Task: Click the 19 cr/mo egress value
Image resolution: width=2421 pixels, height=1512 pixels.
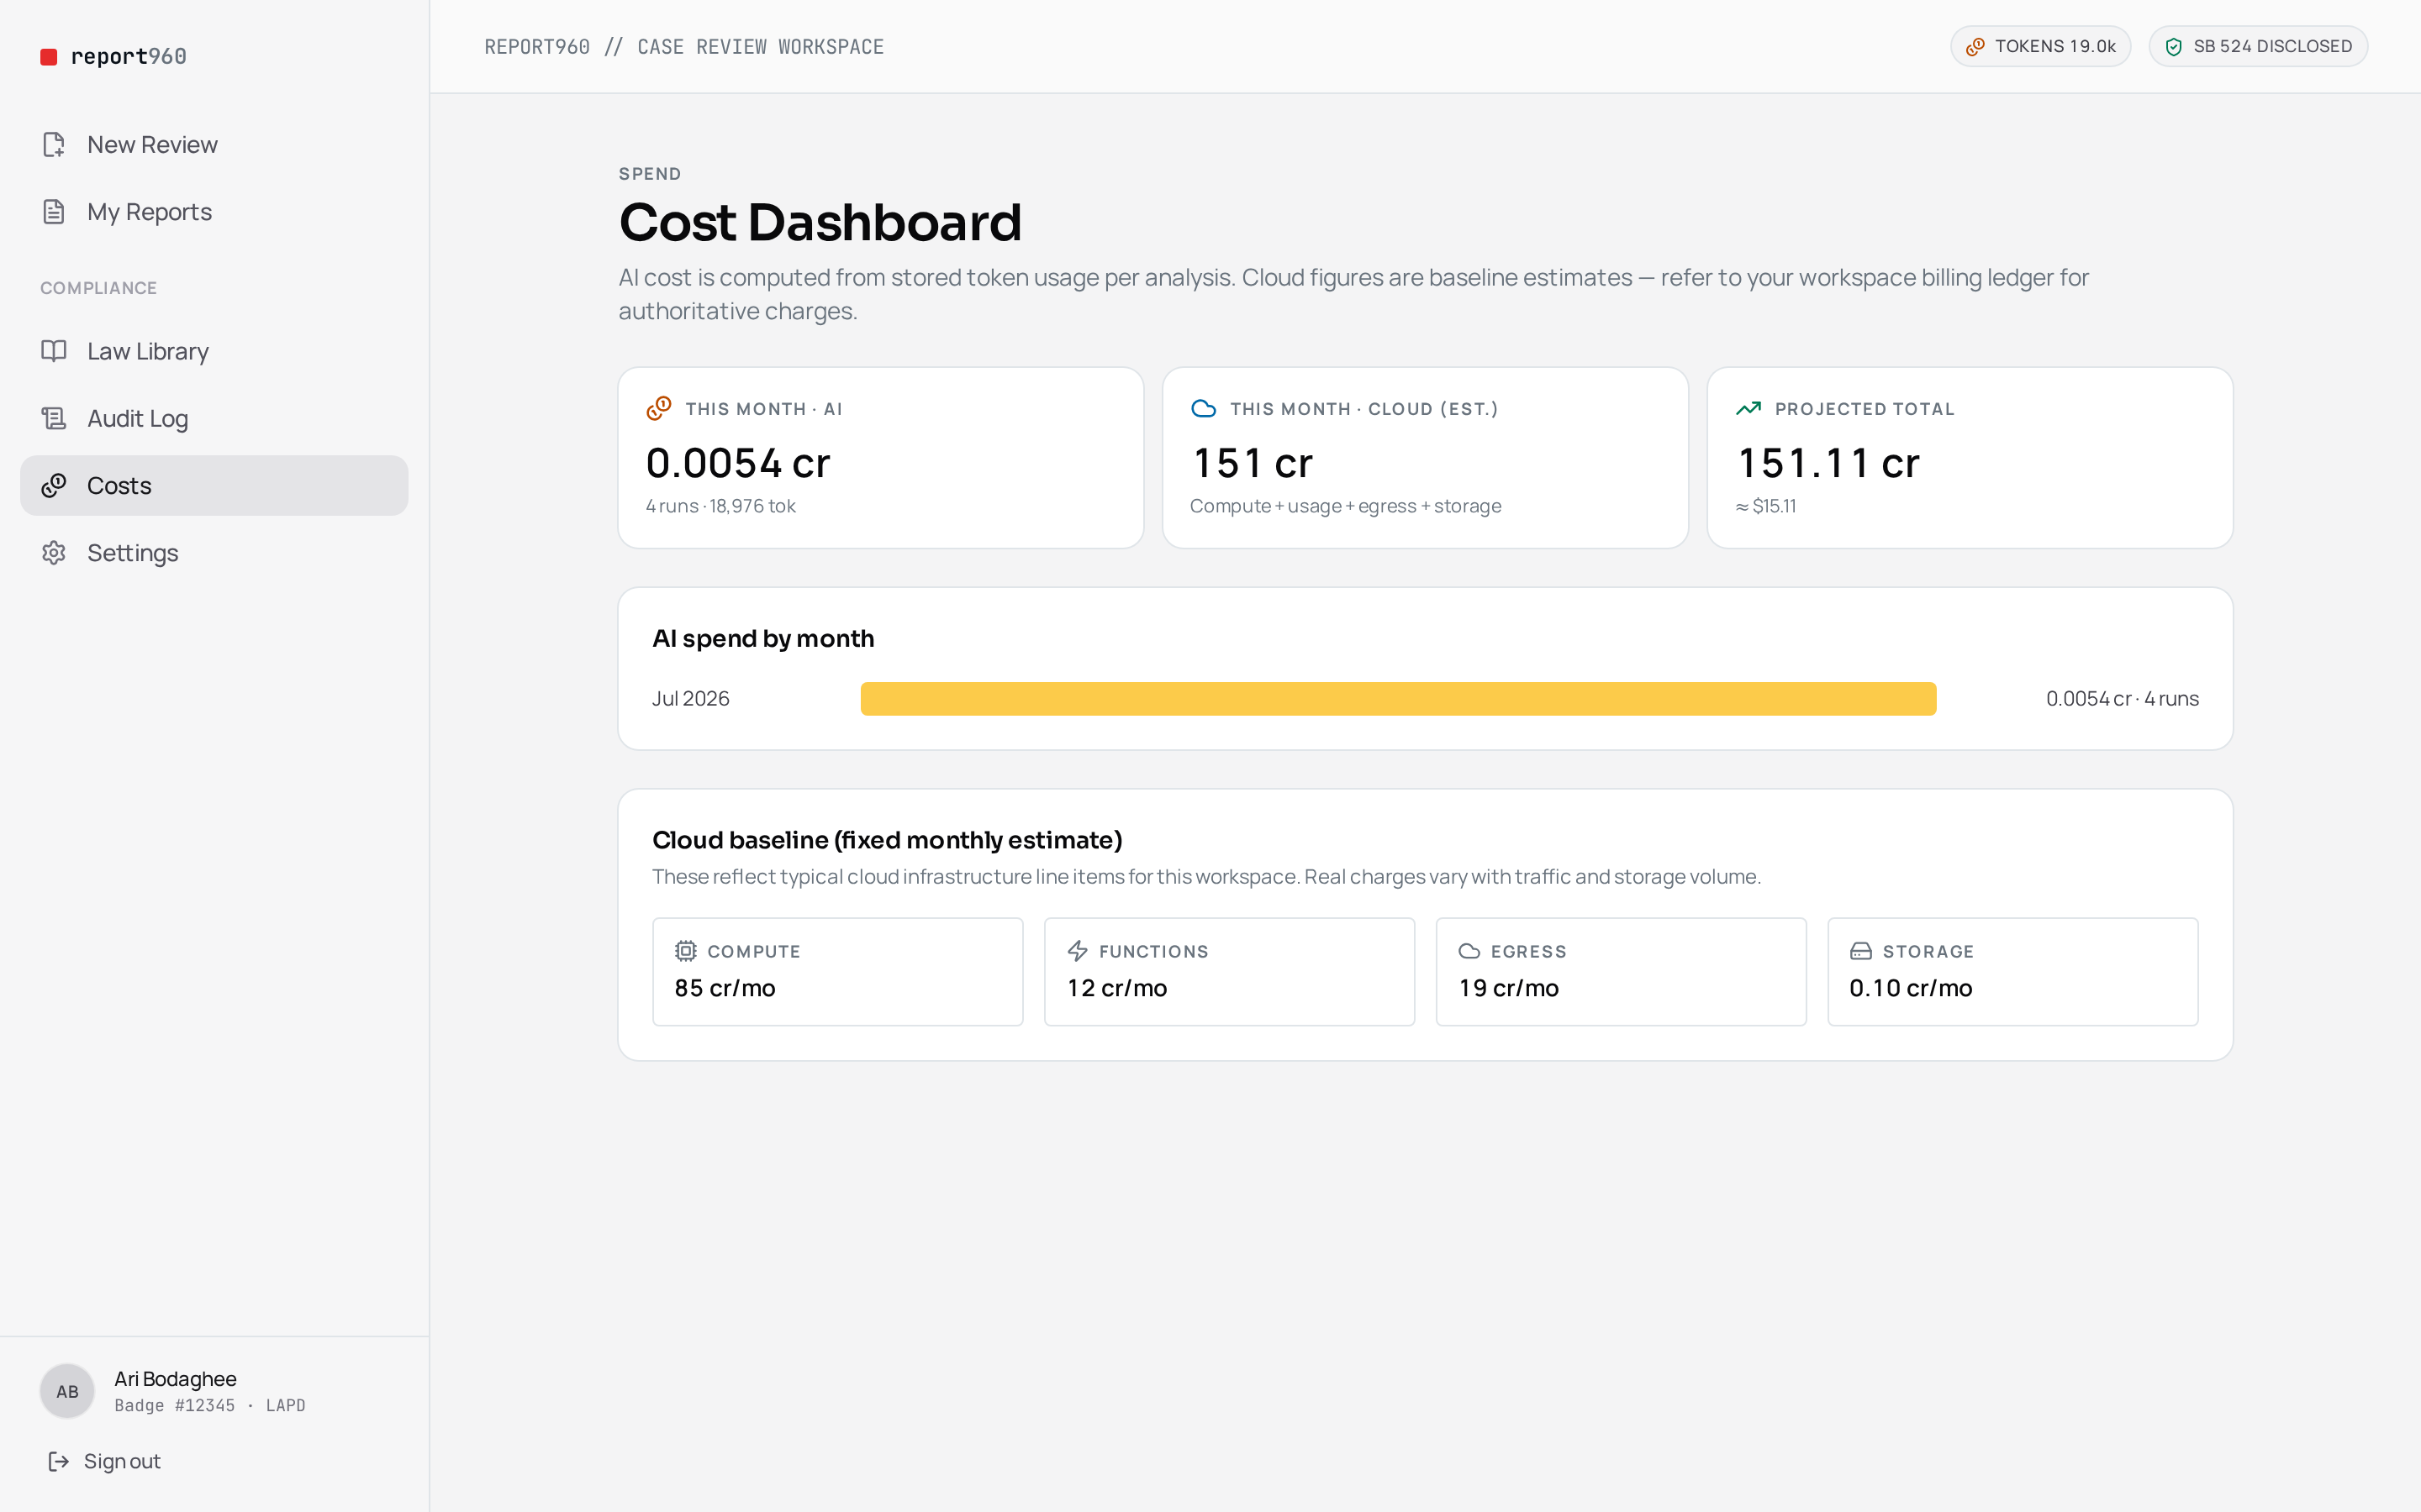Action: tap(1509, 988)
